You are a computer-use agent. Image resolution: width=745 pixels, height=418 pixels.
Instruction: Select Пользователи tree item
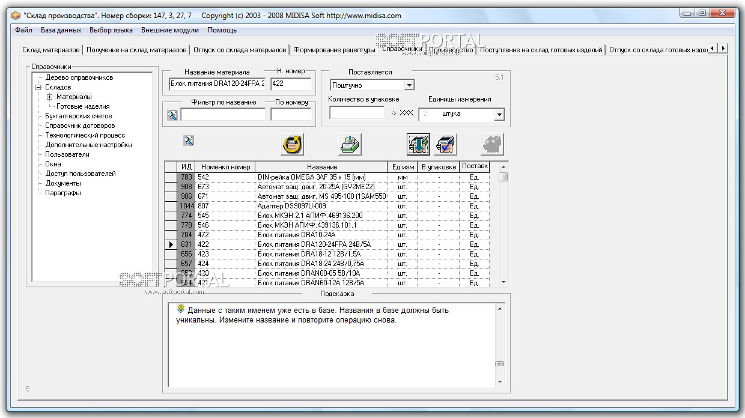(x=67, y=154)
